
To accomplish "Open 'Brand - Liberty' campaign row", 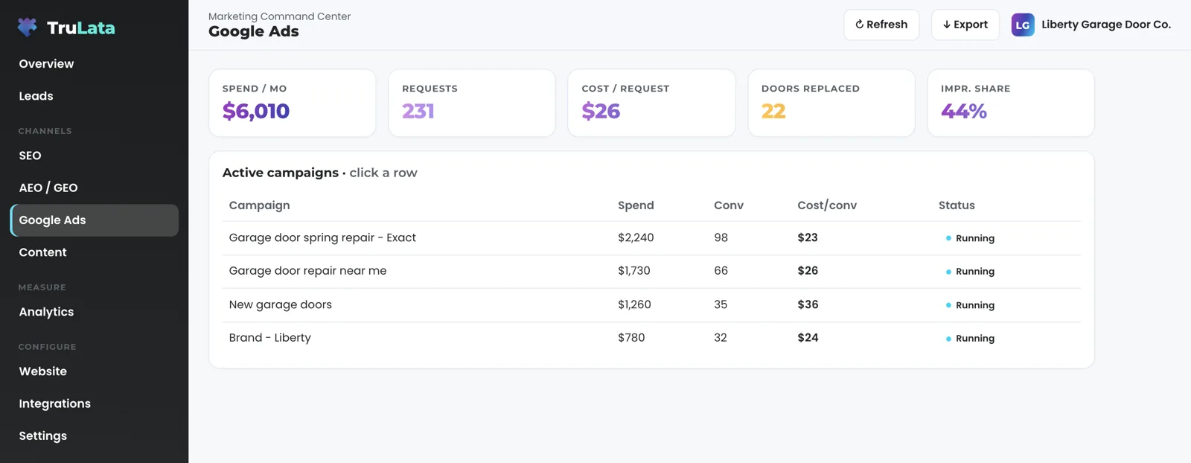I will (651, 338).
